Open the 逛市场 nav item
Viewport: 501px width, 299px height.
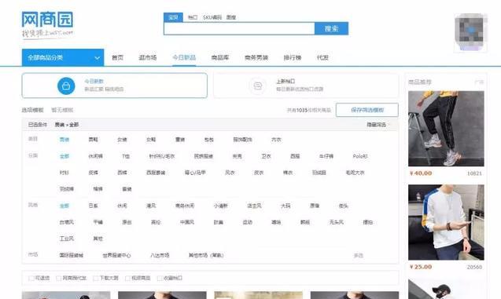[x=148, y=58]
